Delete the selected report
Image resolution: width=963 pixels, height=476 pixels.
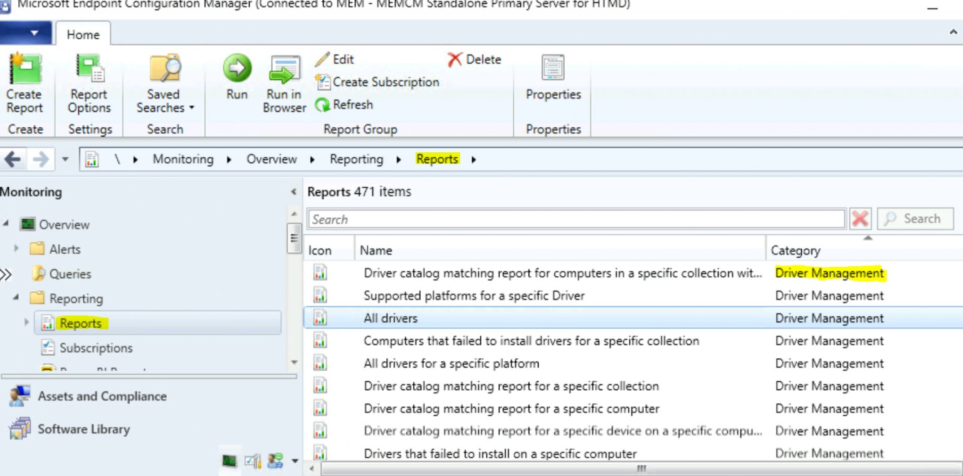click(474, 59)
